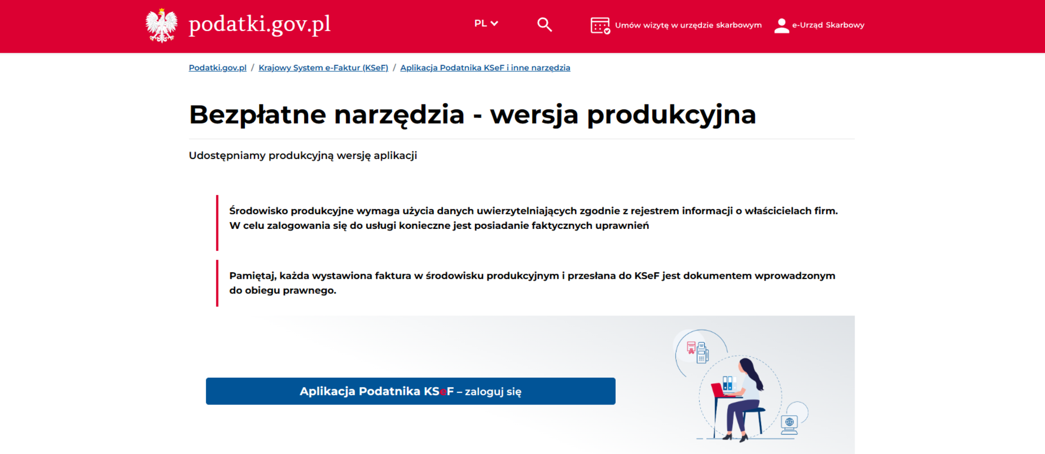Select the heading 'Bezpłatne narzędzia - wersja produkcyjna'

tap(473, 114)
